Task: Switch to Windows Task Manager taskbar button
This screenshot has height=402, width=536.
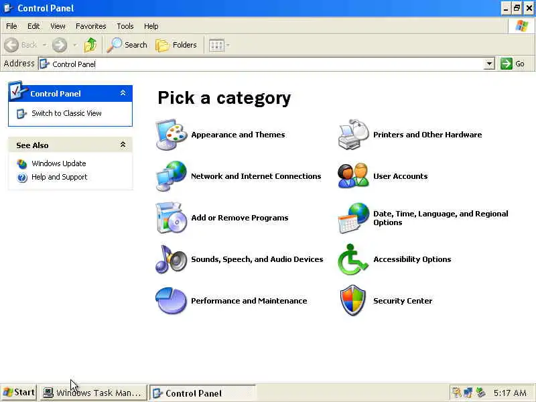Action: [94, 393]
